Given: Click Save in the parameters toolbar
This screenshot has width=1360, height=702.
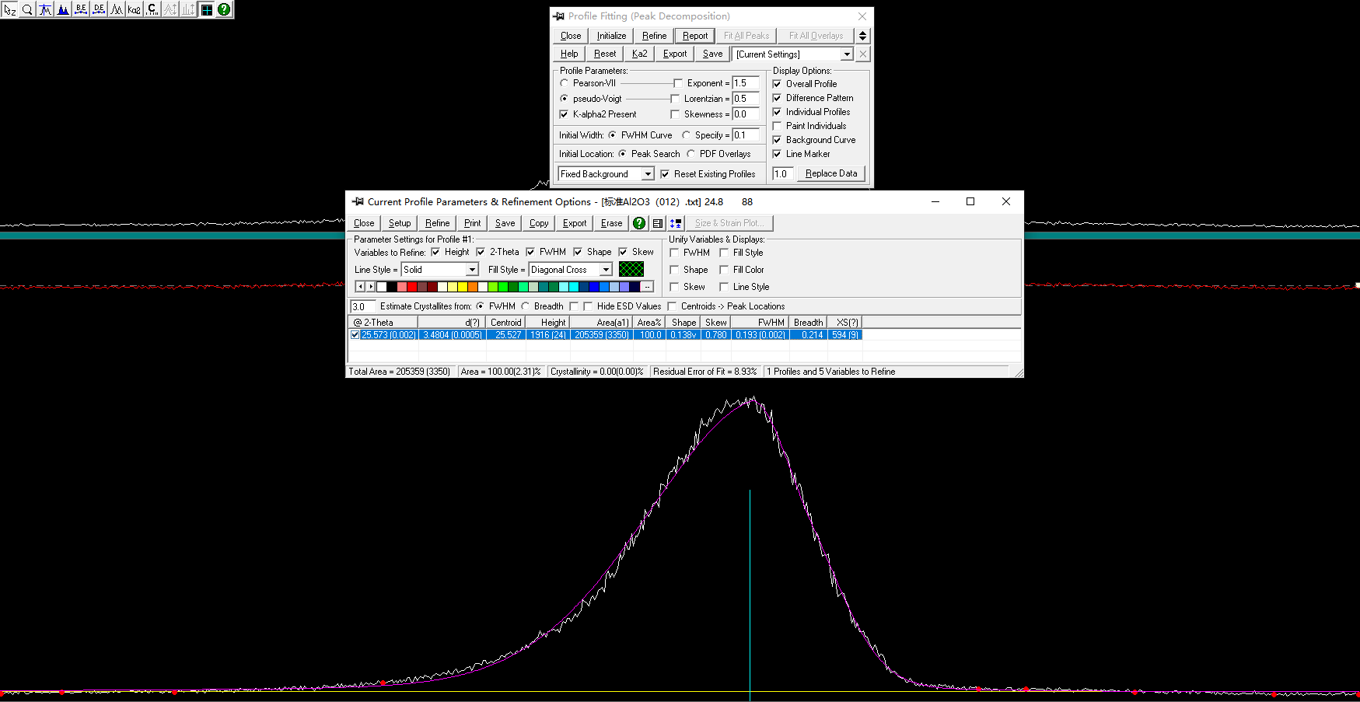Looking at the screenshot, I should coord(505,223).
